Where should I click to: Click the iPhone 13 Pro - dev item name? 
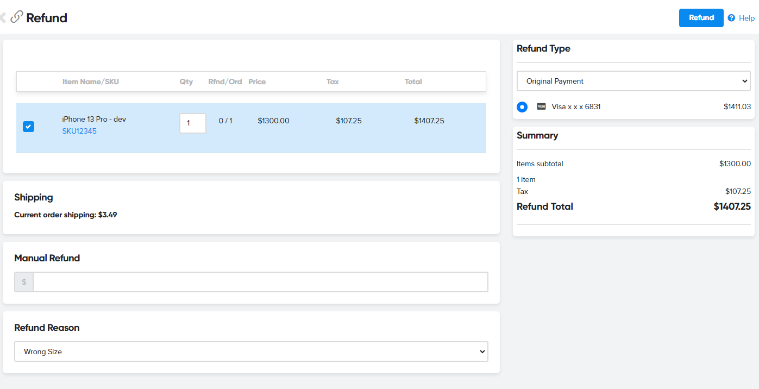pyautogui.click(x=94, y=119)
